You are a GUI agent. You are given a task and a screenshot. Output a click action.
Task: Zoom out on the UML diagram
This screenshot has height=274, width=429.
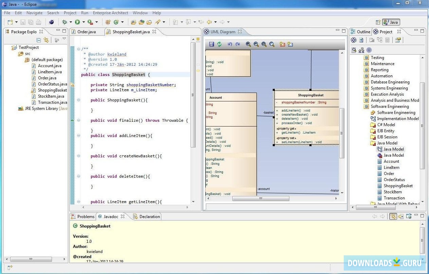tap(256, 44)
